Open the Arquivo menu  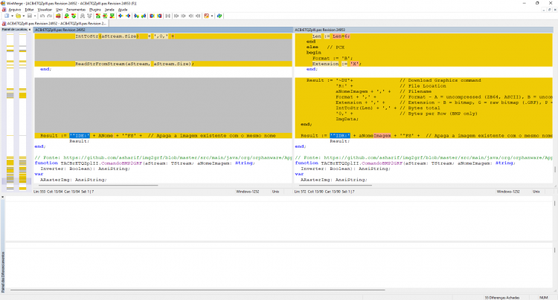pos(15,10)
